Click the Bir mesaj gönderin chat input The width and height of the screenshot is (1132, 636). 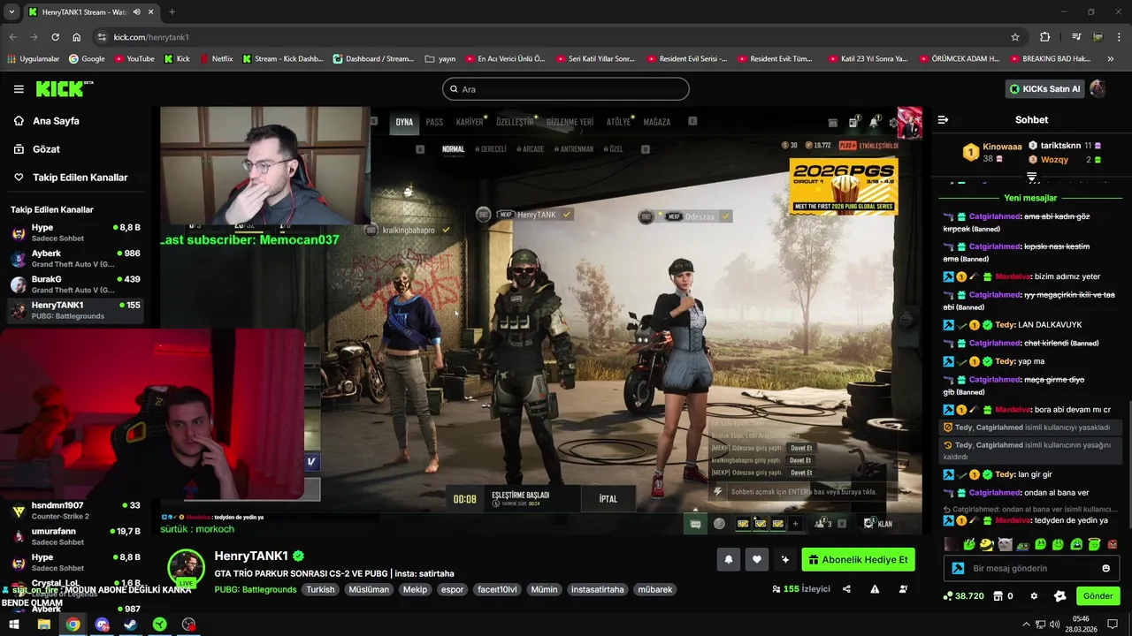pyautogui.click(x=1030, y=568)
